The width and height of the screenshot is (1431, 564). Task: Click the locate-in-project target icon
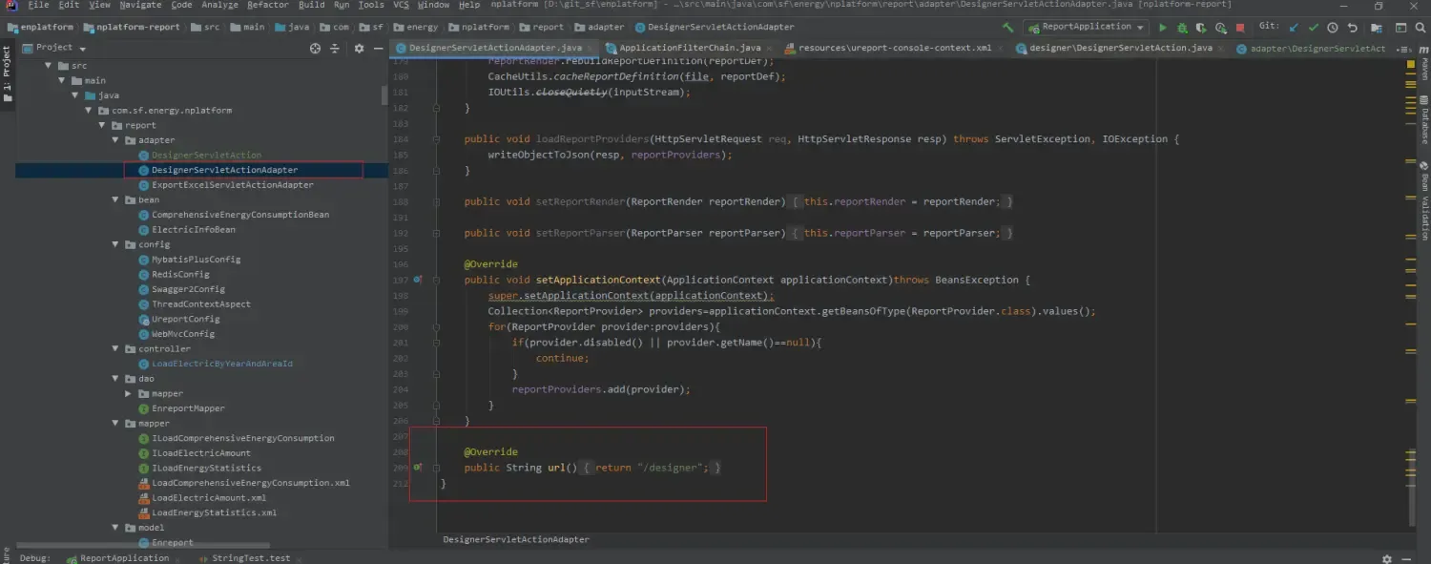coord(316,48)
